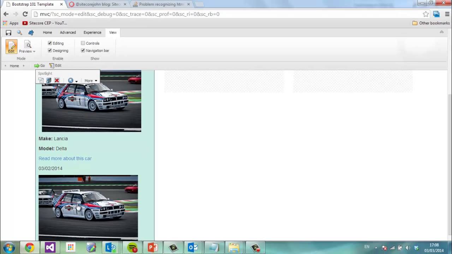Select Edit mode button in ribbon
This screenshot has height=254, width=452.
pos(11,47)
